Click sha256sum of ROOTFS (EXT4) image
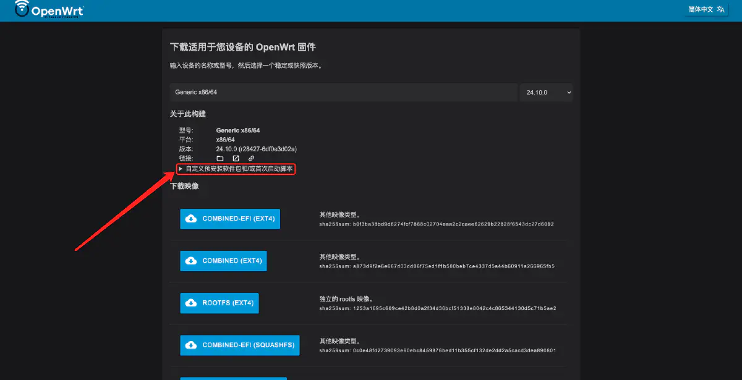The height and width of the screenshot is (380, 742). [x=438, y=308]
